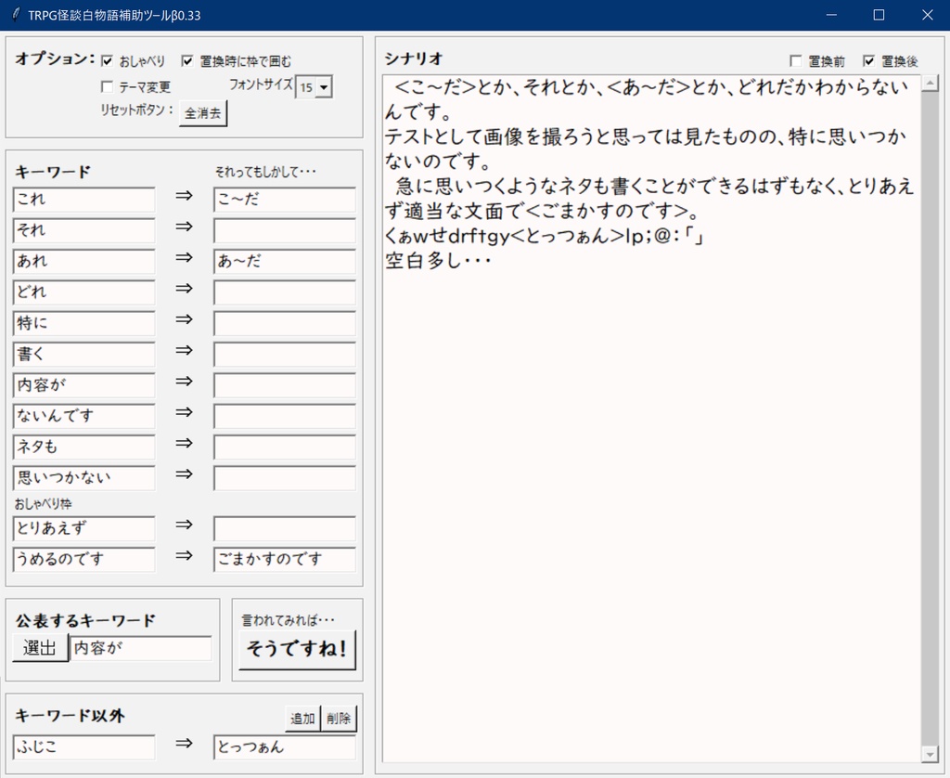Screen dimensions: 950x778
Task: Select the これ keyword input field
Action: (83, 200)
